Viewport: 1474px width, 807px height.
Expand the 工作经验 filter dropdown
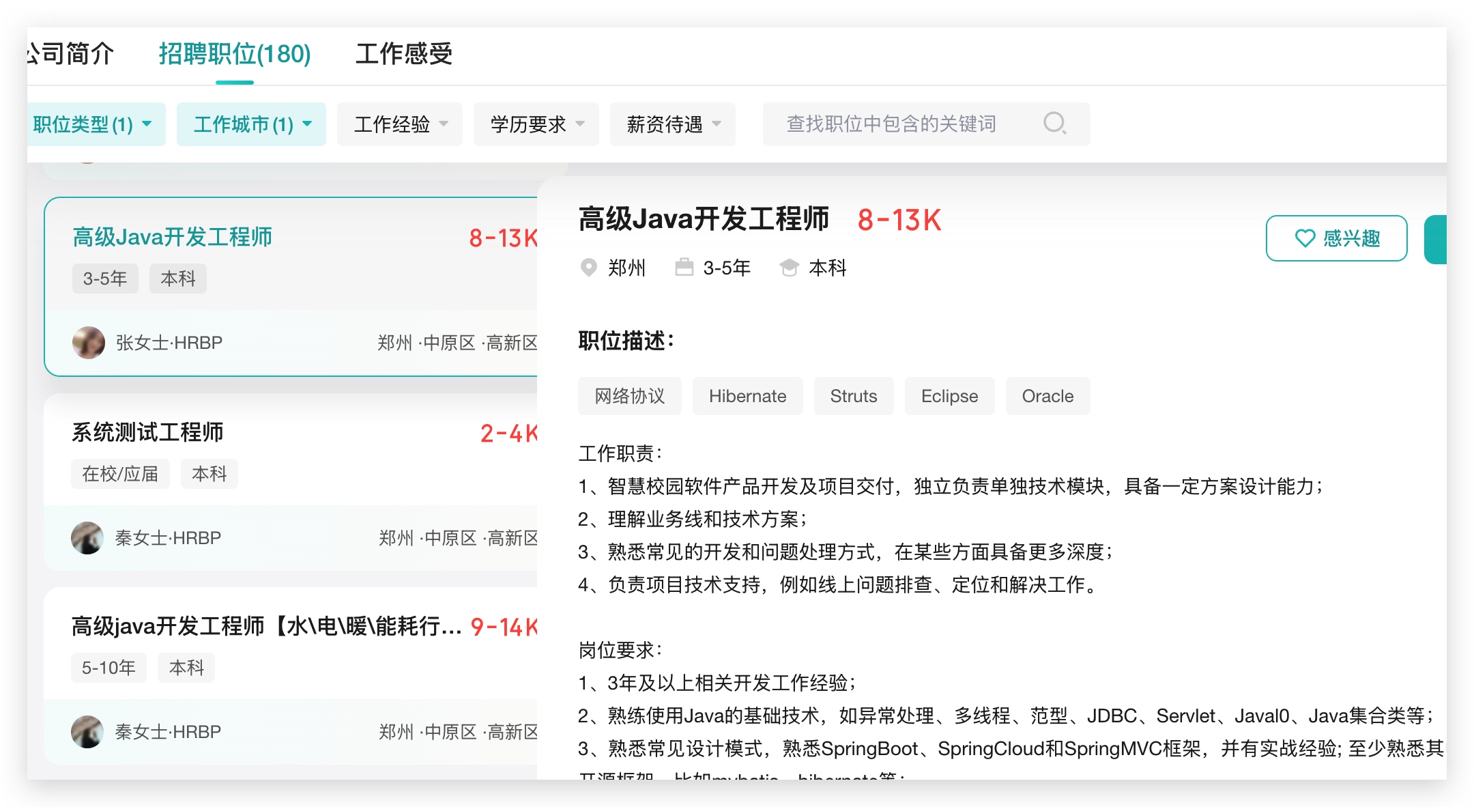[400, 124]
